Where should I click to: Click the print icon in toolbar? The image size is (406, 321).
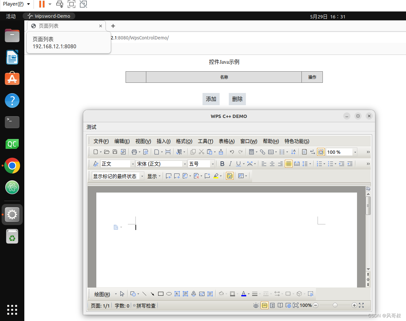click(x=134, y=152)
